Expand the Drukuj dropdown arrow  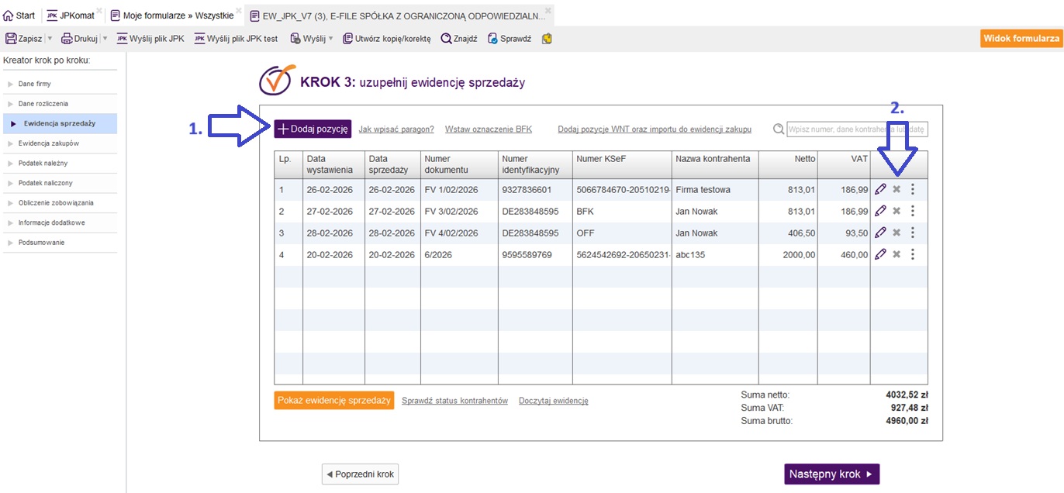click(x=105, y=39)
